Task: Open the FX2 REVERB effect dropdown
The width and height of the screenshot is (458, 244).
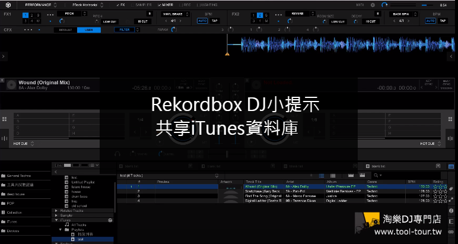Action: click(x=300, y=14)
